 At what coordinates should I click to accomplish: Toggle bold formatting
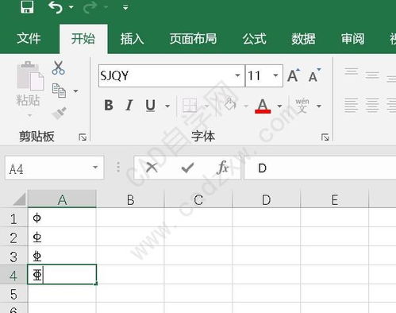[x=109, y=106]
